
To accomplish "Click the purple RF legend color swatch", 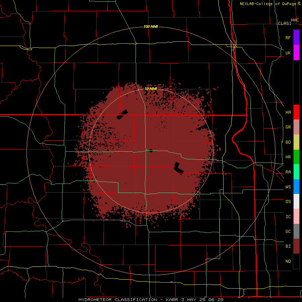I will tap(296, 38).
